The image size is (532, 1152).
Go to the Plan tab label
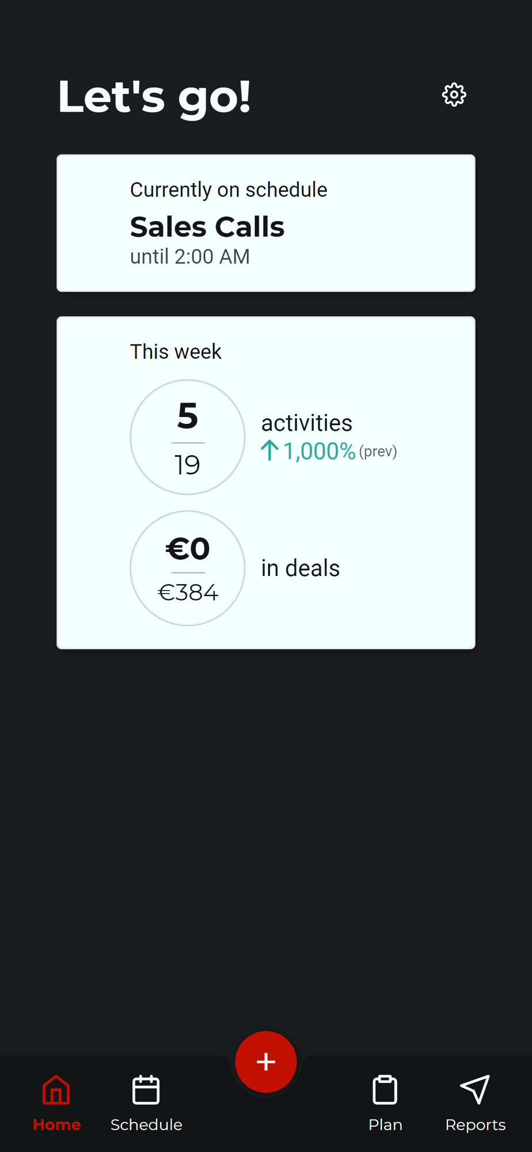pos(385,1124)
